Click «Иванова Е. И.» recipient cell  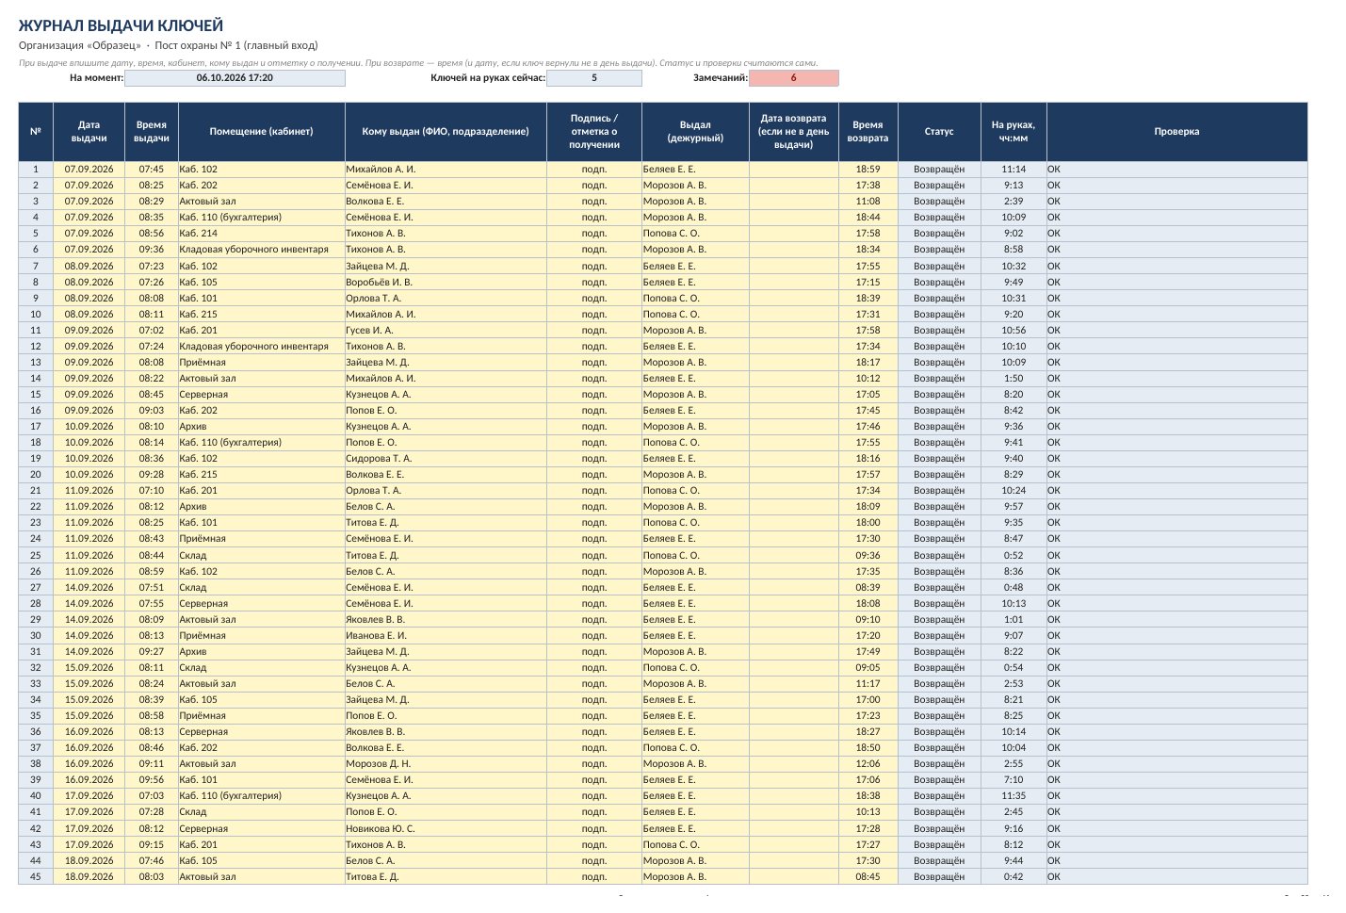(446, 636)
